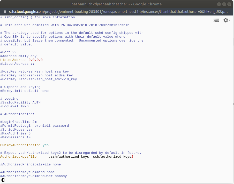
Task: Click the '.ssh/authorized_keys2' path value
Action: click(112, 157)
